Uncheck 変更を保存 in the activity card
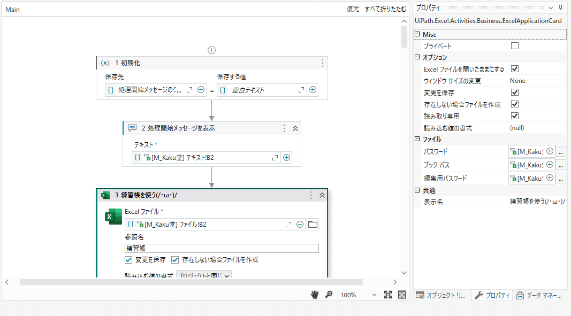The width and height of the screenshot is (571, 316). coord(128,259)
